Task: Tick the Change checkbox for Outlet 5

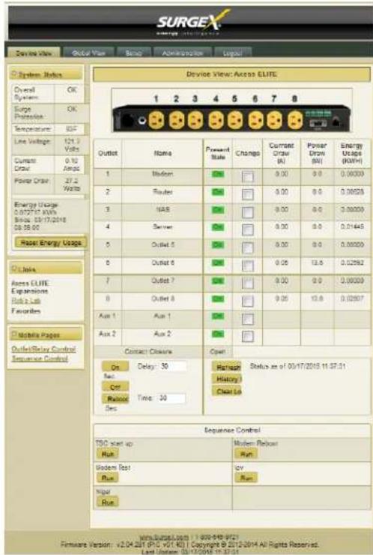Action: [x=248, y=247]
